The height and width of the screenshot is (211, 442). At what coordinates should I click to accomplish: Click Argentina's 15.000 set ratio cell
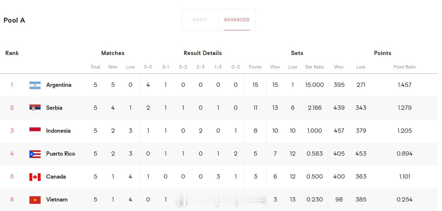pyautogui.click(x=315, y=85)
